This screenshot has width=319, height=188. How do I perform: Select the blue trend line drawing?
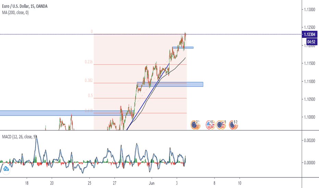pos(148,97)
